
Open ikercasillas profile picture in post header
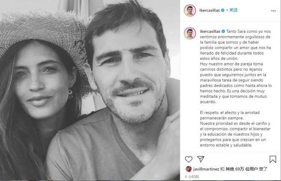click(x=190, y=11)
